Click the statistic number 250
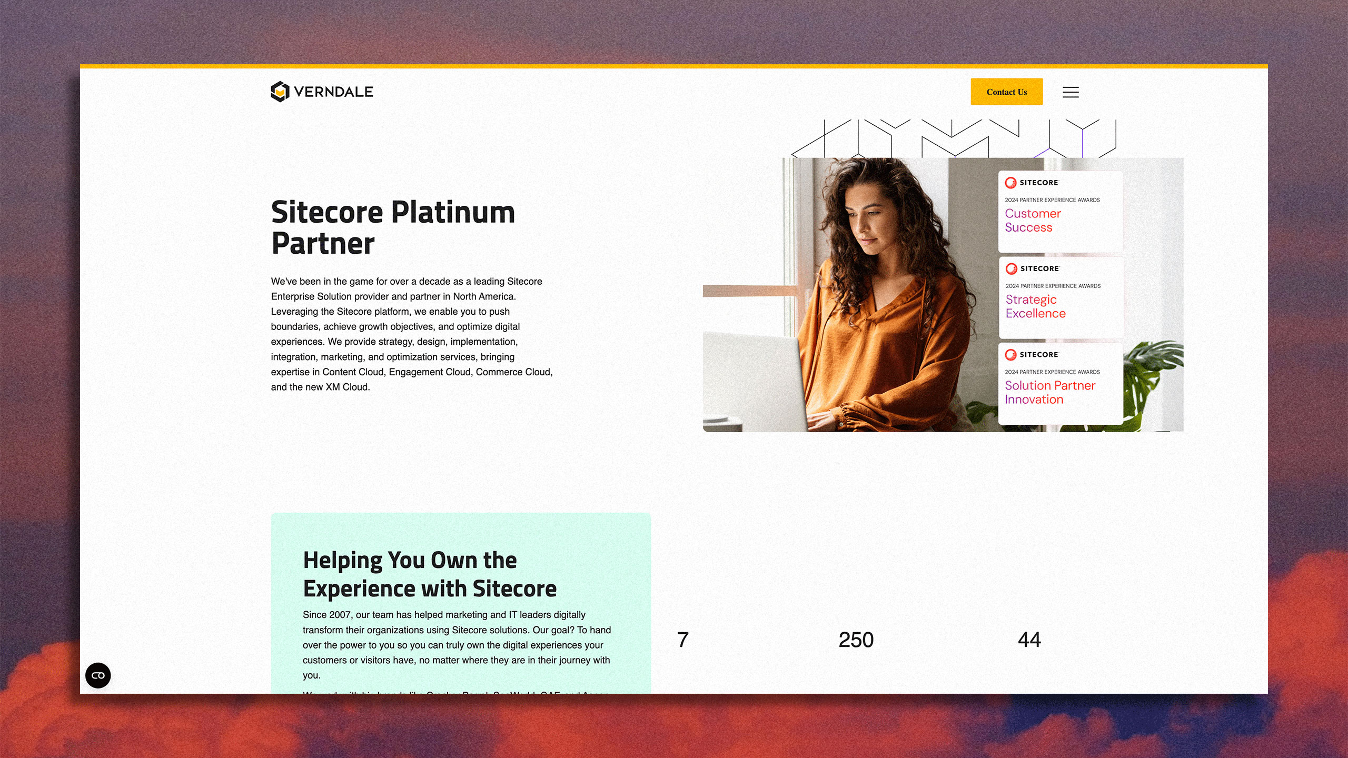This screenshot has width=1348, height=758. point(856,640)
